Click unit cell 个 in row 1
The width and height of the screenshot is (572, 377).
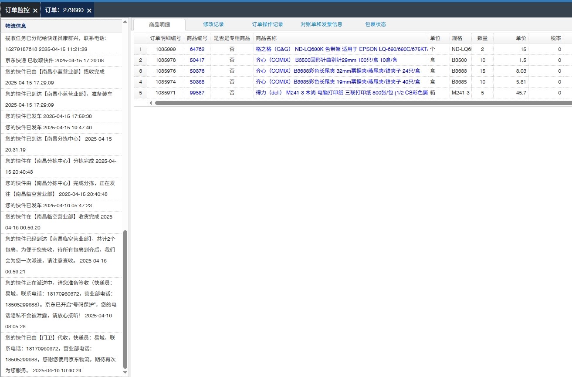pyautogui.click(x=439, y=49)
